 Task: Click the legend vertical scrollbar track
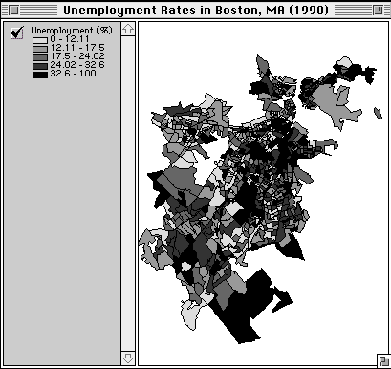pos(128,194)
